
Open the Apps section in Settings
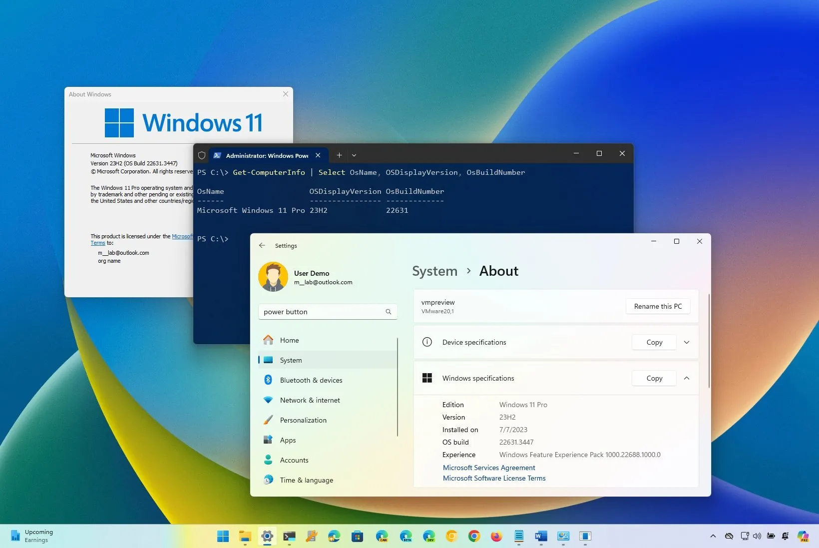pos(287,440)
